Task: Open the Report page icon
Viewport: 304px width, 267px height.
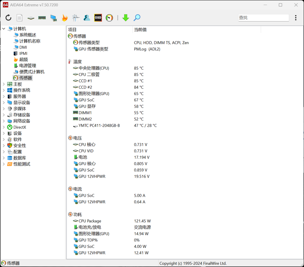Action: pos(19,18)
